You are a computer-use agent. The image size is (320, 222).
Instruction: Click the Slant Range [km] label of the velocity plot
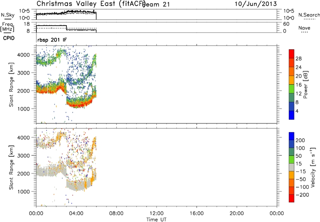tap(11, 168)
